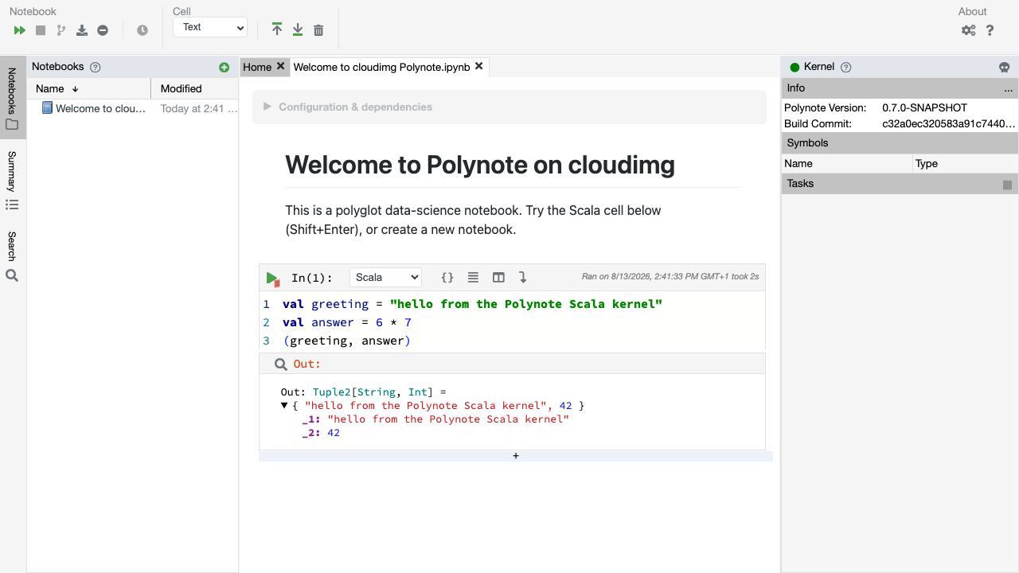
Task: Click the bent-arrow icon in cell toolbar
Action: tap(523, 278)
